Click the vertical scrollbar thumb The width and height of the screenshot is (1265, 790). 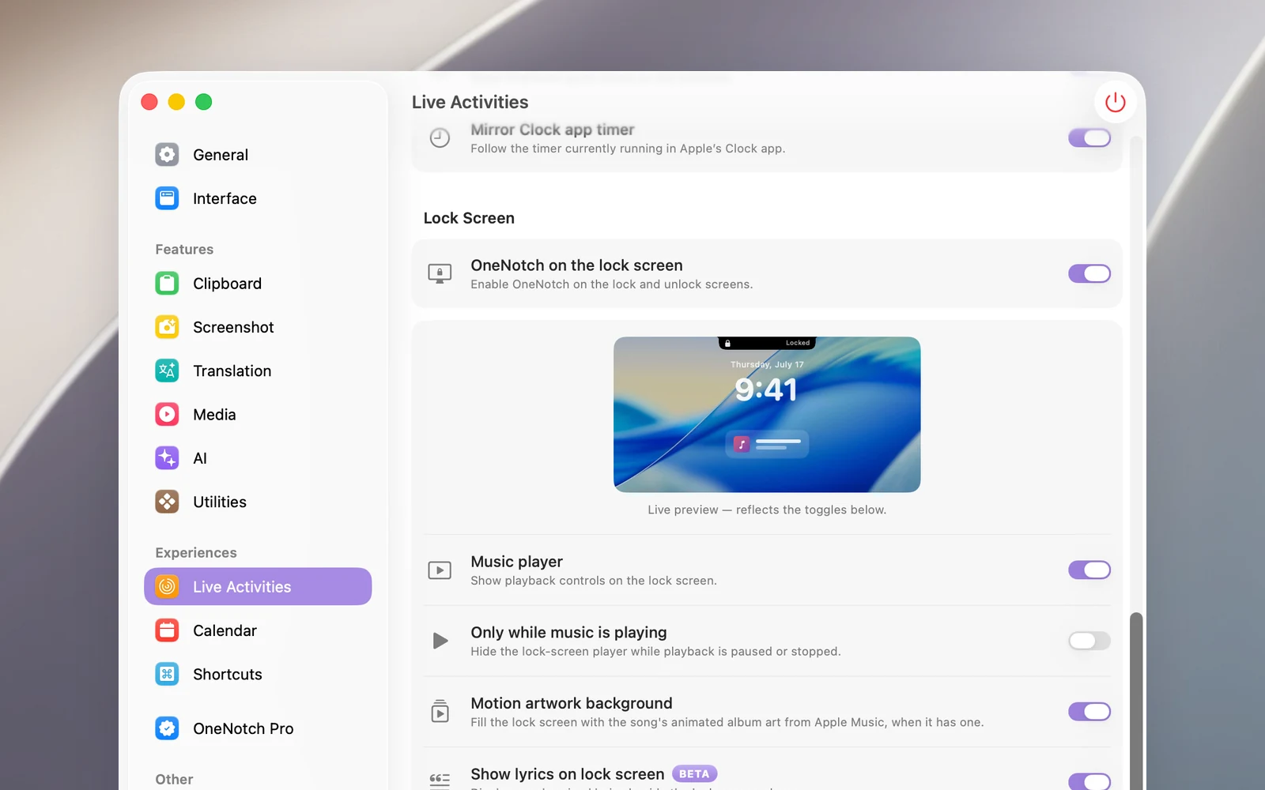[1136, 701]
